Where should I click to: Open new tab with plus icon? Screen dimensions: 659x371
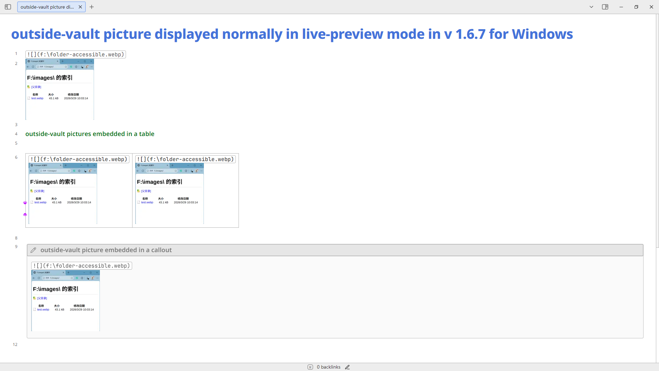tap(92, 7)
